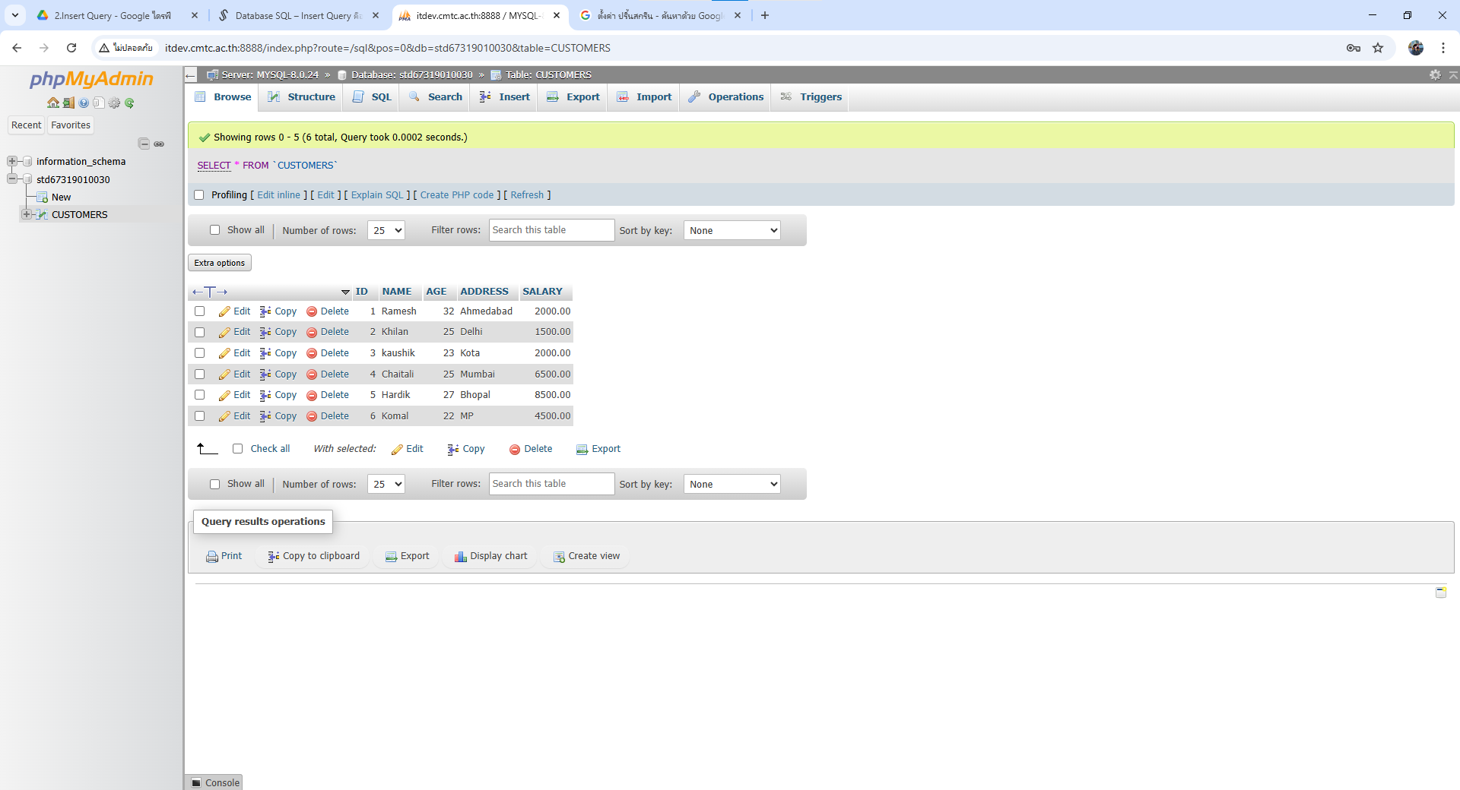The height and width of the screenshot is (790, 1460).
Task: Open navigation panel settings gear
Action: click(x=114, y=103)
